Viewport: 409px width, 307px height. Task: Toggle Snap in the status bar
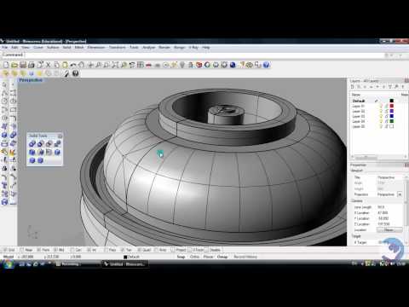click(181, 257)
